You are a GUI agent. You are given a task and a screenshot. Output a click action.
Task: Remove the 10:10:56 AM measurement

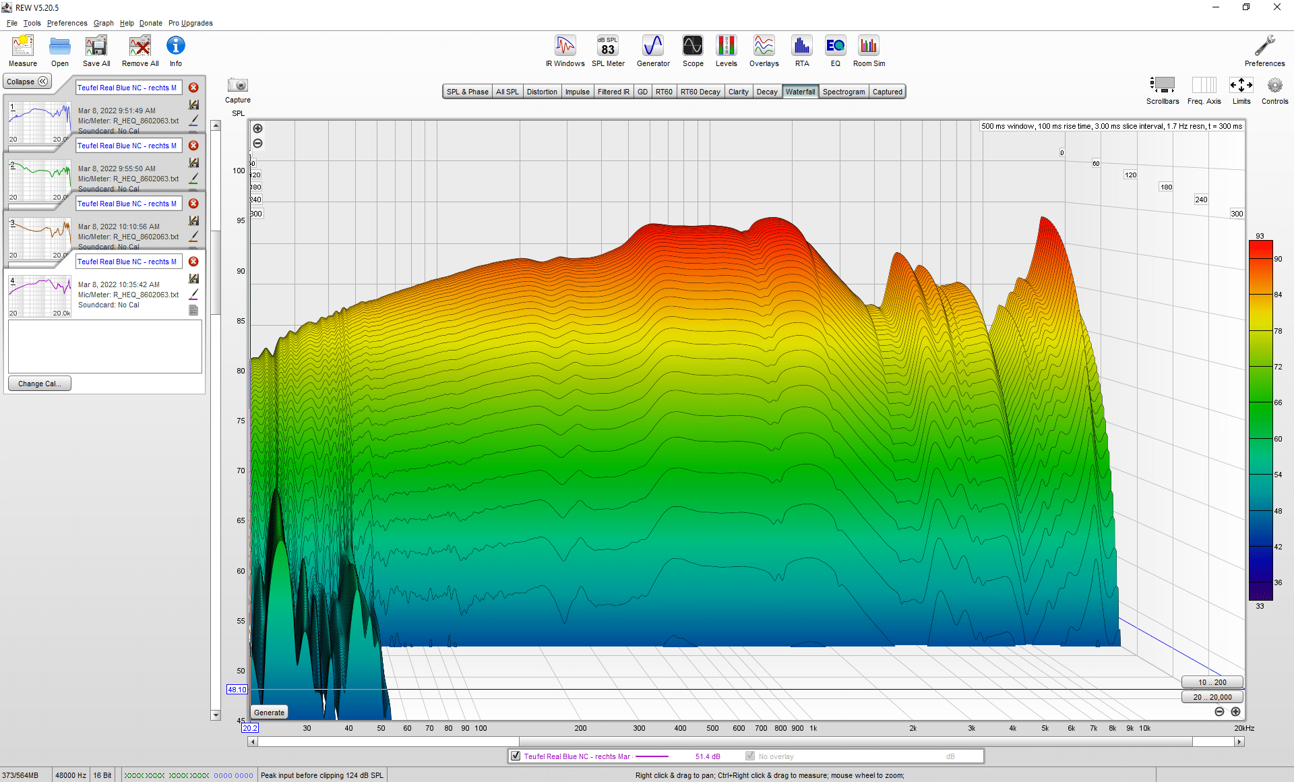coord(193,204)
